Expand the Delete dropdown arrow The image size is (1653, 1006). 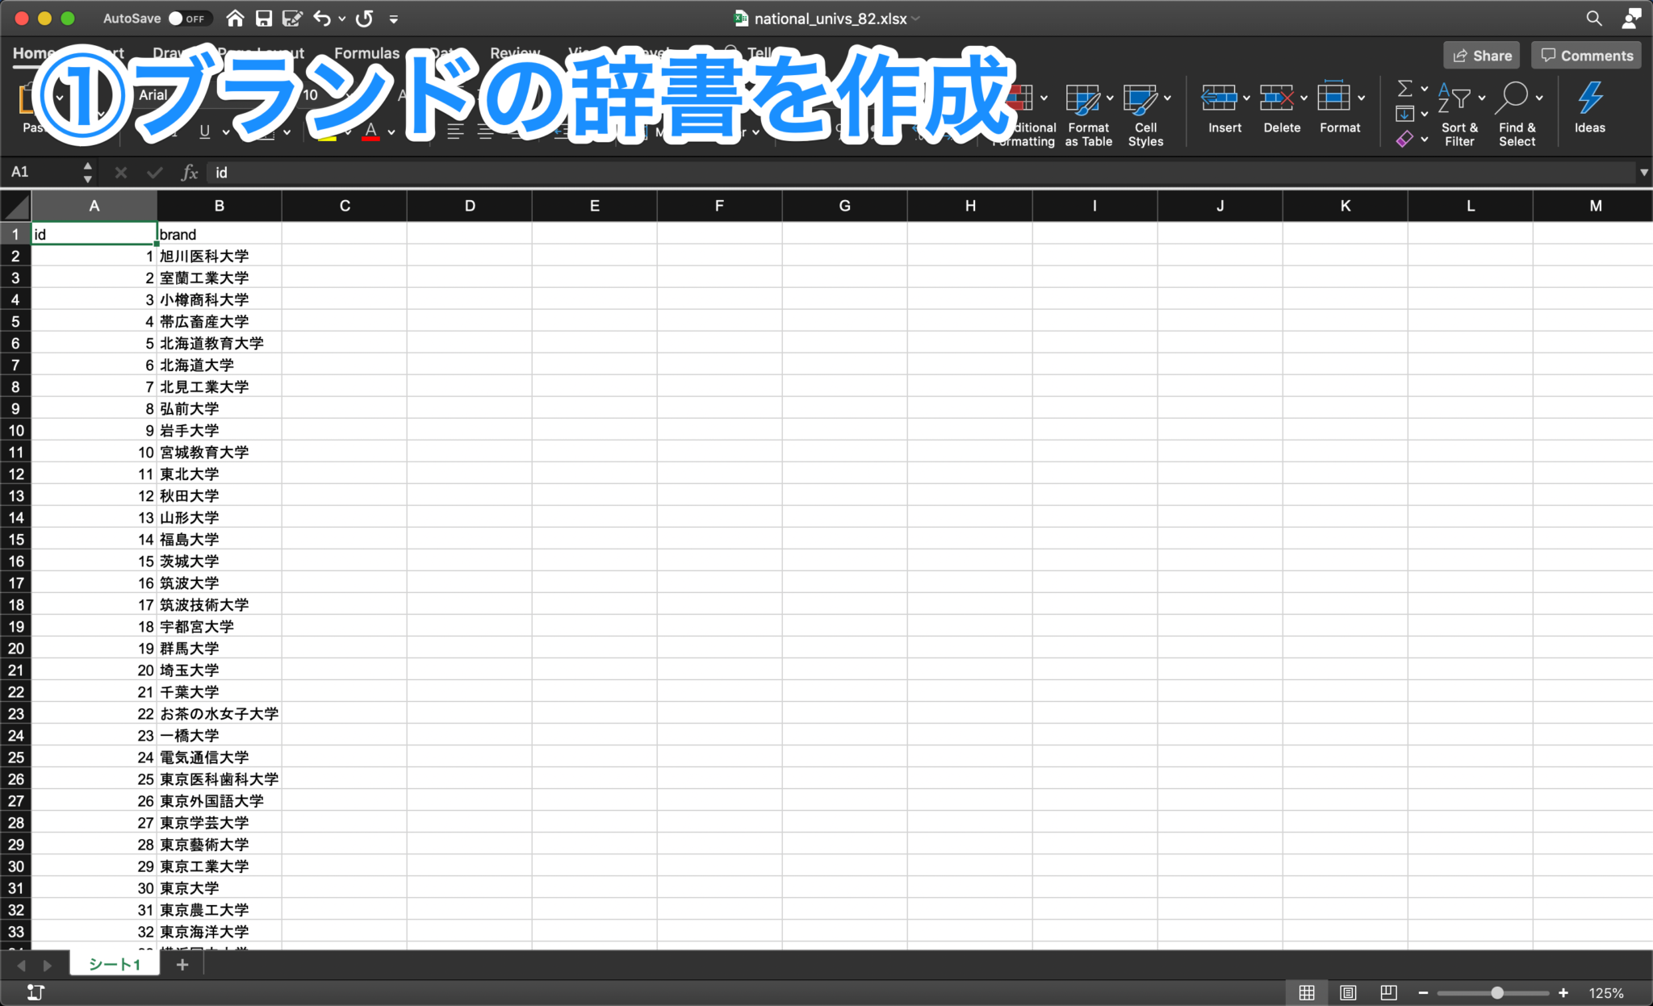[1304, 98]
